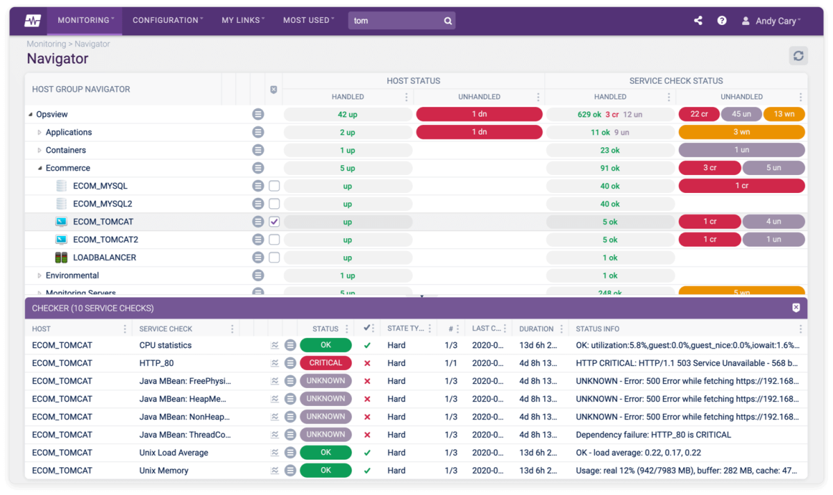Image resolution: width=833 pixels, height=495 pixels.
Task: Click the graph icon for CPU statistics check
Action: coord(275,345)
